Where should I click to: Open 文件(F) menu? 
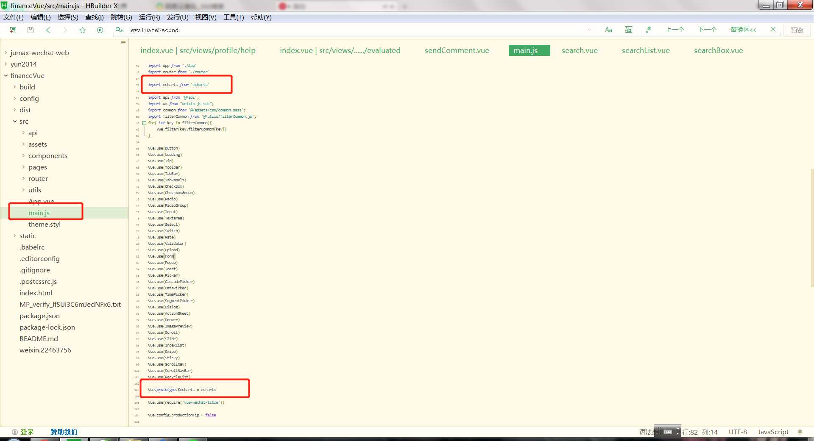pyautogui.click(x=14, y=17)
